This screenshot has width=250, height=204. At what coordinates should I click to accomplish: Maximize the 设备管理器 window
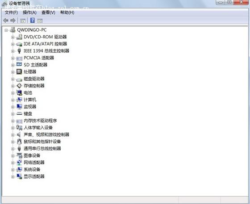click(x=229, y=2)
